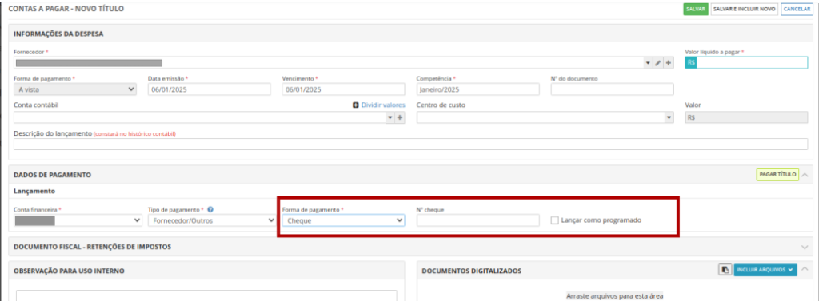Screen dimensions: 819x301
Task: Click the plus icon beside Conta contábil
Action: point(400,118)
